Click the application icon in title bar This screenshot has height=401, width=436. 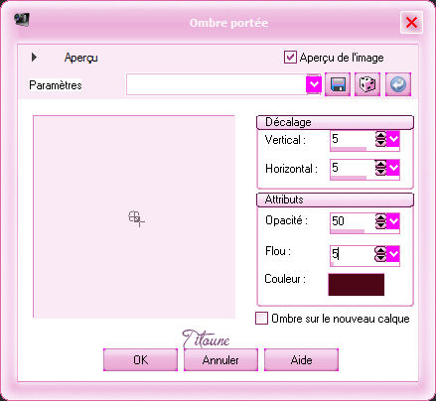(x=22, y=20)
